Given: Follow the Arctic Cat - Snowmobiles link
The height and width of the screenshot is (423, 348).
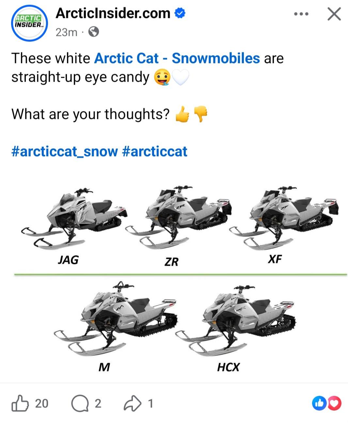Looking at the screenshot, I should (177, 58).
